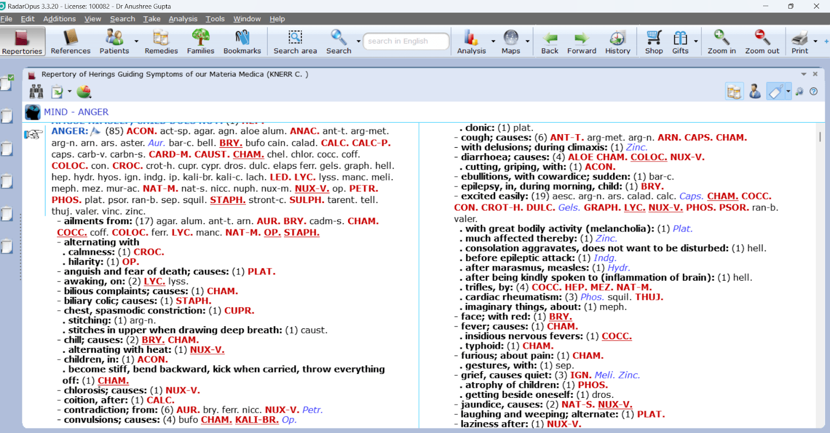The height and width of the screenshot is (433, 830).
Task: Open the gear settings icon in repertory toolbar
Action: click(x=799, y=92)
